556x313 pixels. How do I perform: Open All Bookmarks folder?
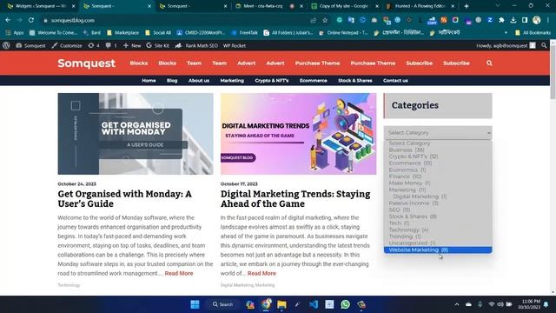pyautogui.click(x=533, y=33)
